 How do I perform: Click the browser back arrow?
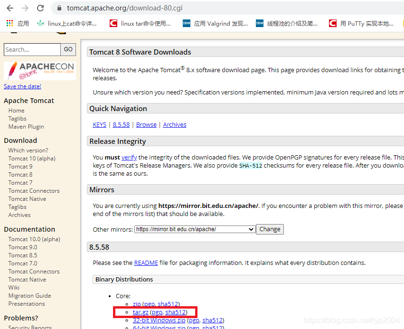[x=10, y=8]
